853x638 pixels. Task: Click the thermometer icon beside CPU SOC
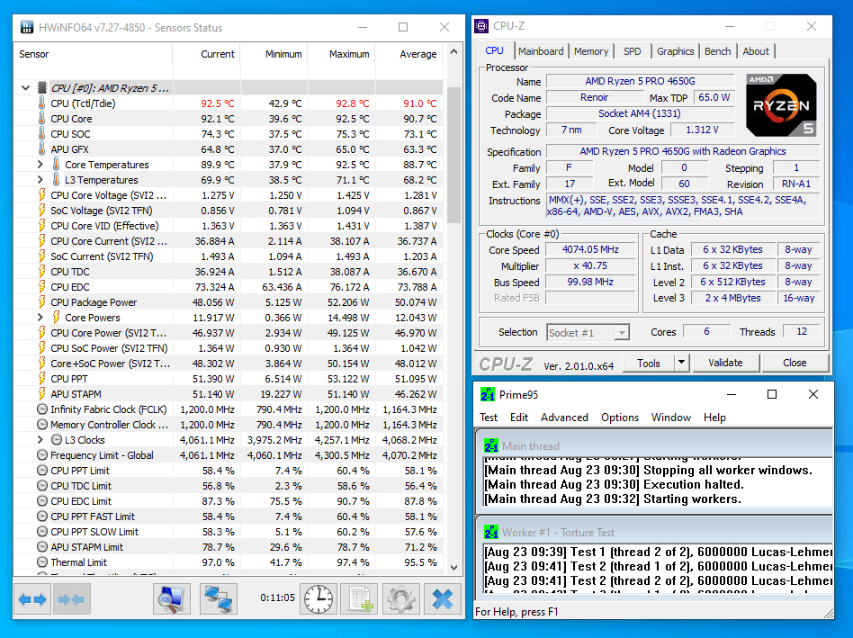42,134
